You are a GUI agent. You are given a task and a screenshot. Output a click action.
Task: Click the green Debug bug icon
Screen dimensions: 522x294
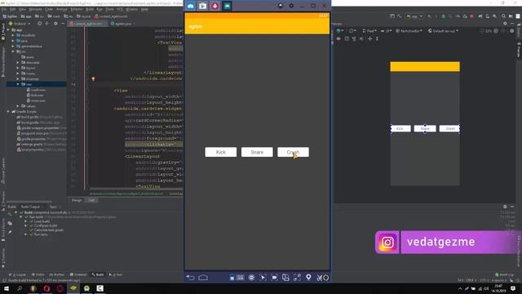coord(443,16)
